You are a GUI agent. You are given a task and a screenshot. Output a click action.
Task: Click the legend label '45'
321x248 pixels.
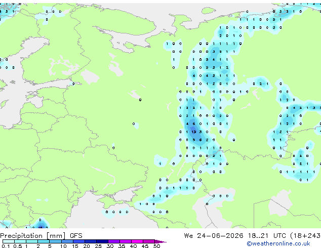tap(145, 246)
